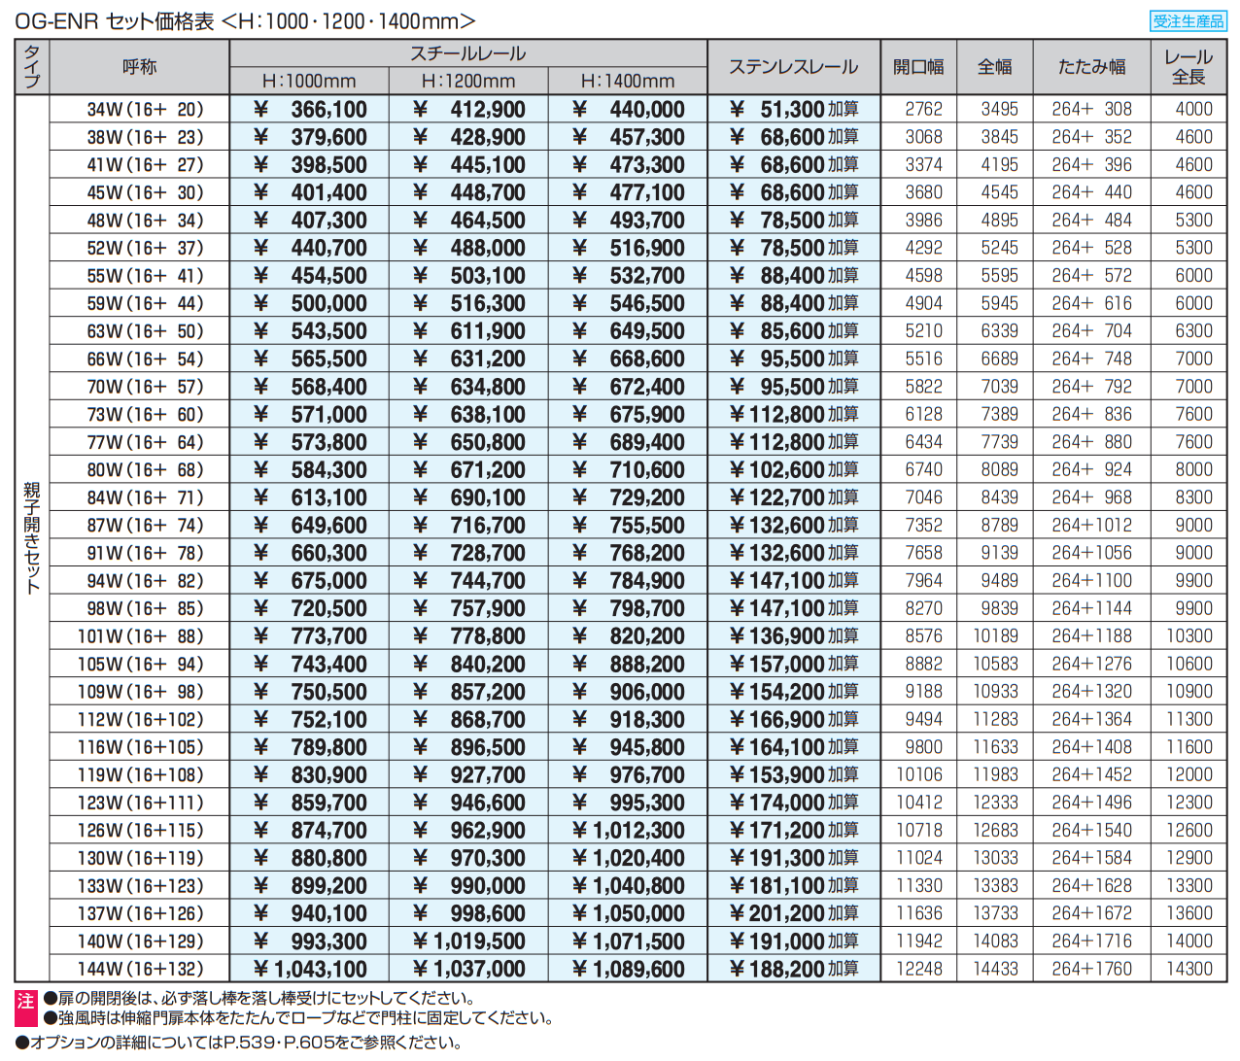Select the 34W (16+20) row label

145,110
